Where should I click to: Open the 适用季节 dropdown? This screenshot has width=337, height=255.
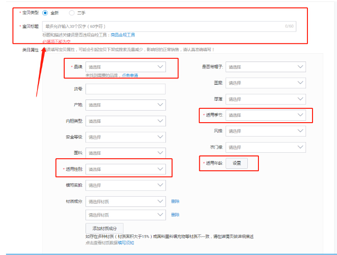point(265,115)
